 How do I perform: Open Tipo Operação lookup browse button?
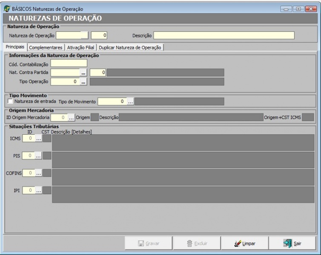pyautogui.click(x=83, y=82)
